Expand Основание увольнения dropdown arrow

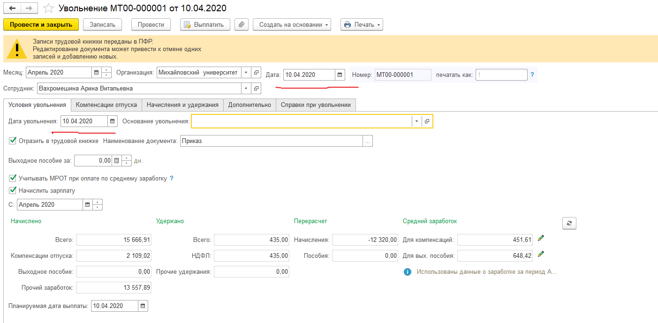click(x=417, y=121)
